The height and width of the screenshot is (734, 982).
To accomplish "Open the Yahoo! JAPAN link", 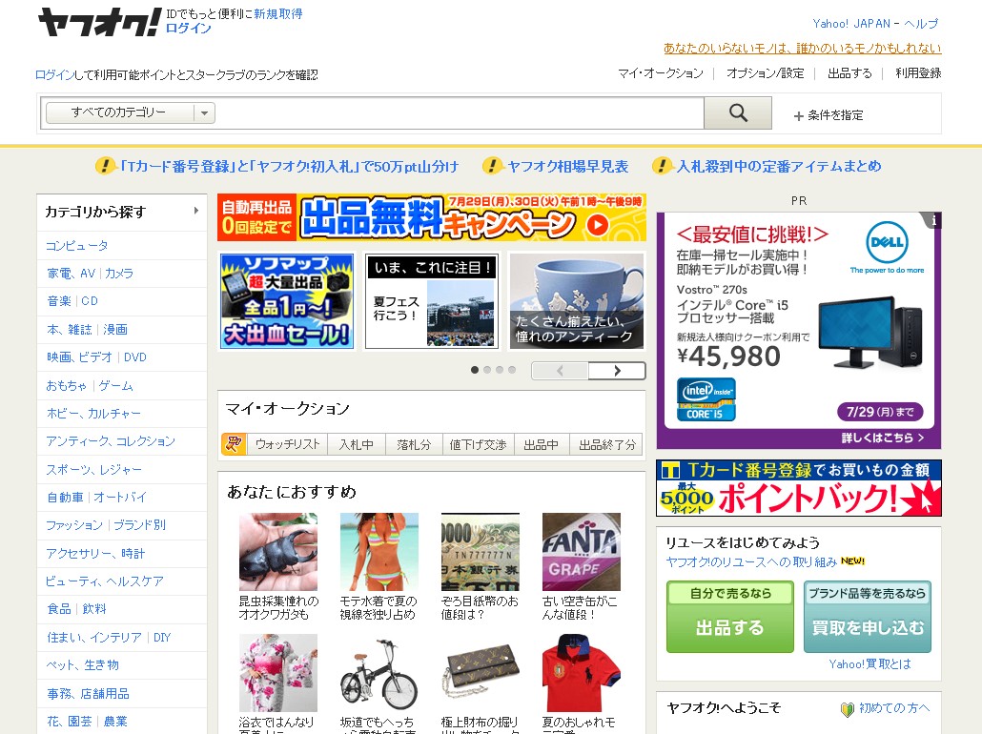I will pos(851,24).
